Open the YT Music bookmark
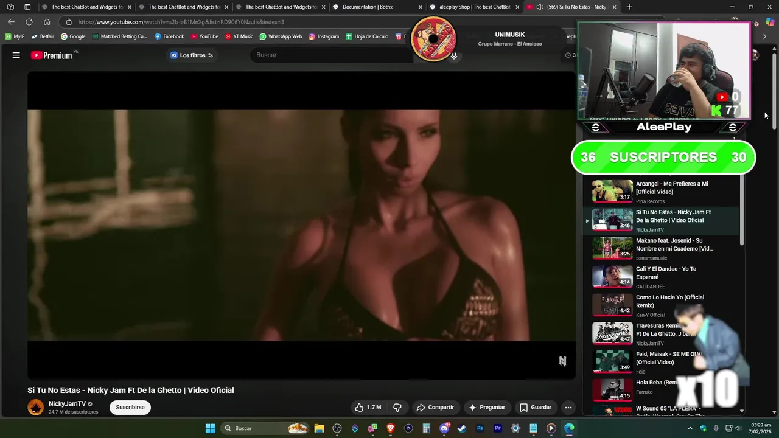 point(239,36)
